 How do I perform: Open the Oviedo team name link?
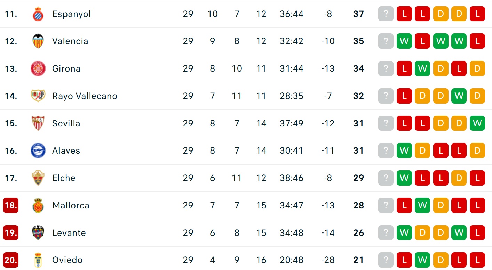67,260
